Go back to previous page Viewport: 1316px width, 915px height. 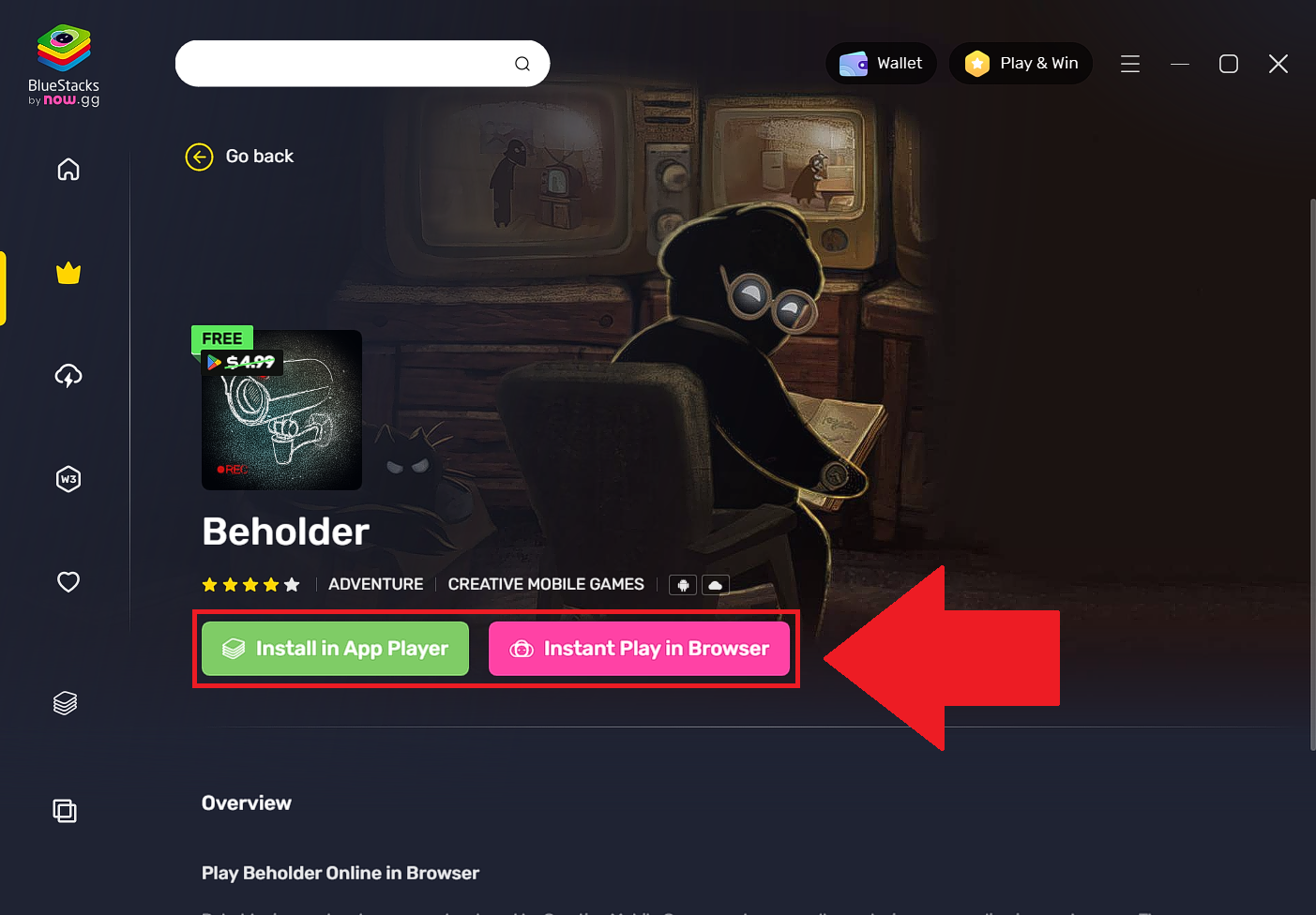(240, 157)
